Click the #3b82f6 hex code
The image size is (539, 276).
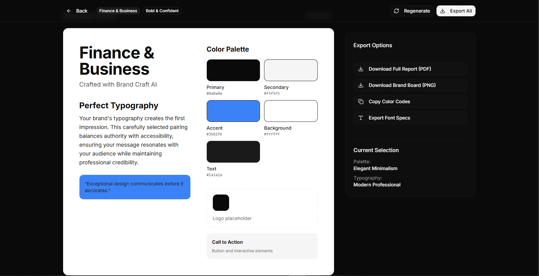(x=214, y=134)
